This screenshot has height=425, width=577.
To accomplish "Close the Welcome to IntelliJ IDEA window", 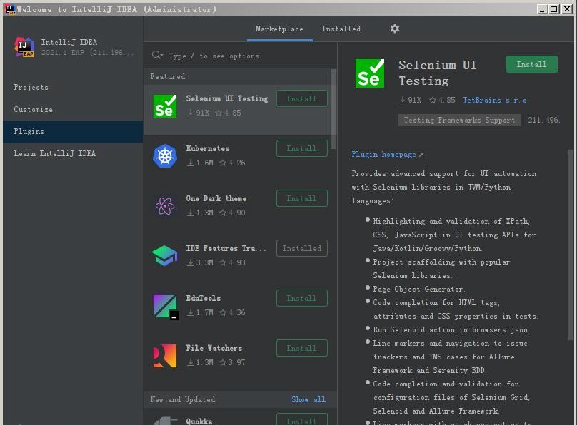I will point(567,9).
